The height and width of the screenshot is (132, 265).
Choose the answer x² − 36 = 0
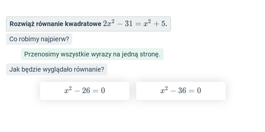pos(181,91)
